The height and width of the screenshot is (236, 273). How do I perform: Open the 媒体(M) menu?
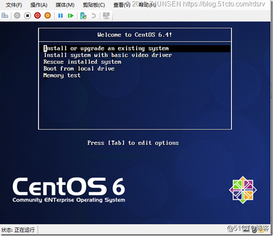coord(65,5)
